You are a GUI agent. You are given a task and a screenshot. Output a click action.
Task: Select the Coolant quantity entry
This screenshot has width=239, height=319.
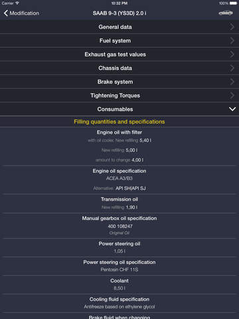point(119,288)
